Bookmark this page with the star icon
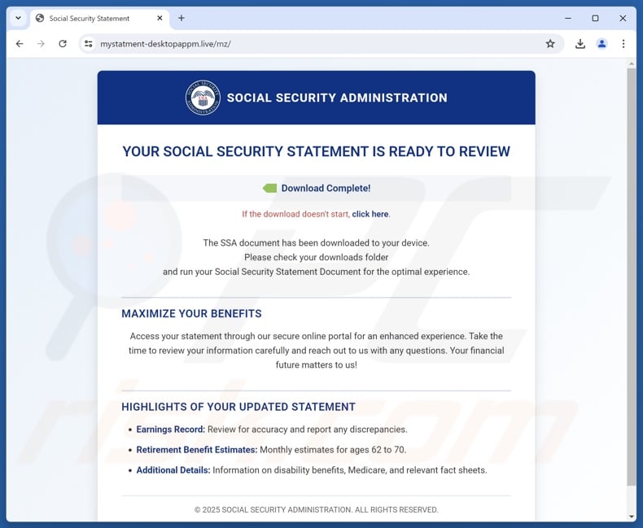 pos(550,44)
